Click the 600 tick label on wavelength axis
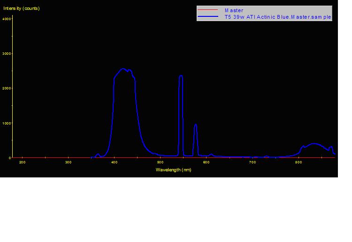Image resolution: width=352 pixels, height=242 pixels. pos(206,162)
